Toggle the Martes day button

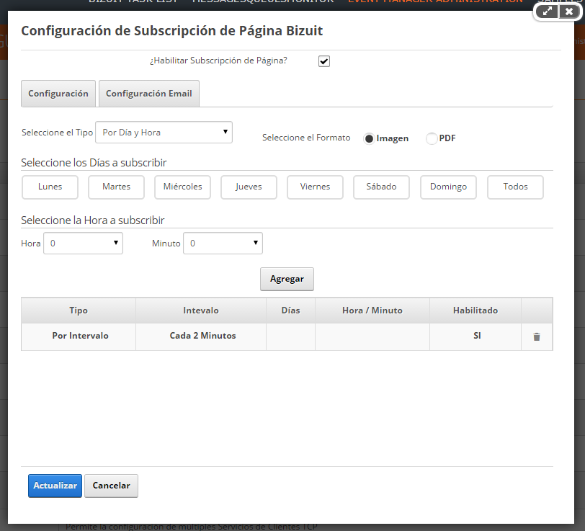pyautogui.click(x=117, y=187)
